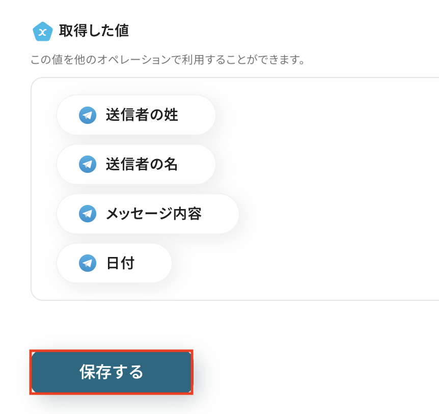This screenshot has width=439, height=414.
Task: Click the description text この値を他のオペレーションで利用
Action: tap(168, 60)
